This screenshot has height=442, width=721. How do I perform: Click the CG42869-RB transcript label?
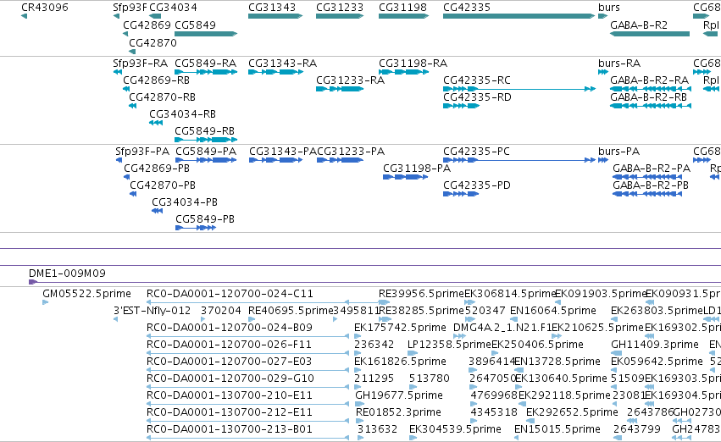coord(157,80)
